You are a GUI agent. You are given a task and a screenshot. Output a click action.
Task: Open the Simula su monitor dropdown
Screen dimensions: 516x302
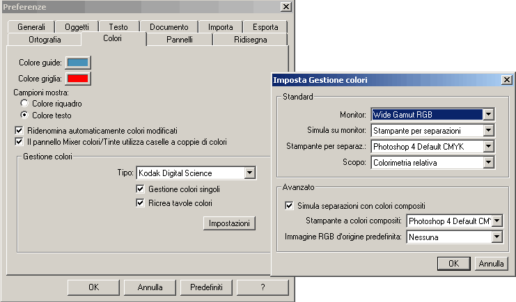(489, 130)
